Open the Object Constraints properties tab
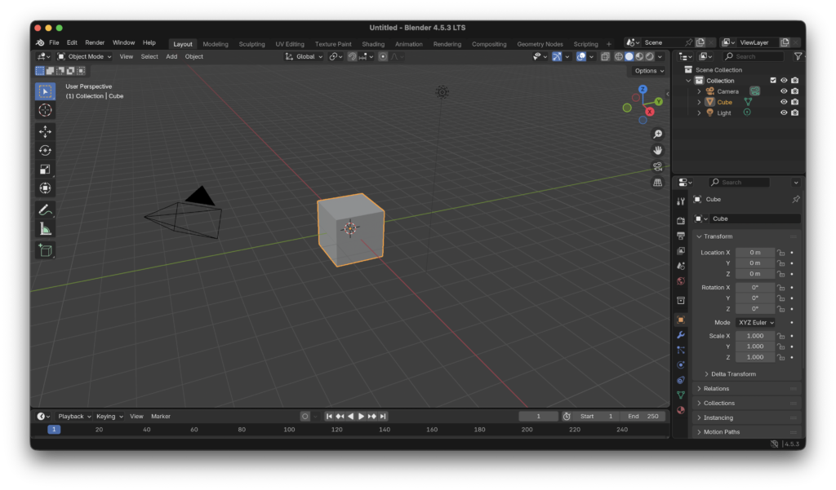The image size is (836, 490). click(x=681, y=380)
